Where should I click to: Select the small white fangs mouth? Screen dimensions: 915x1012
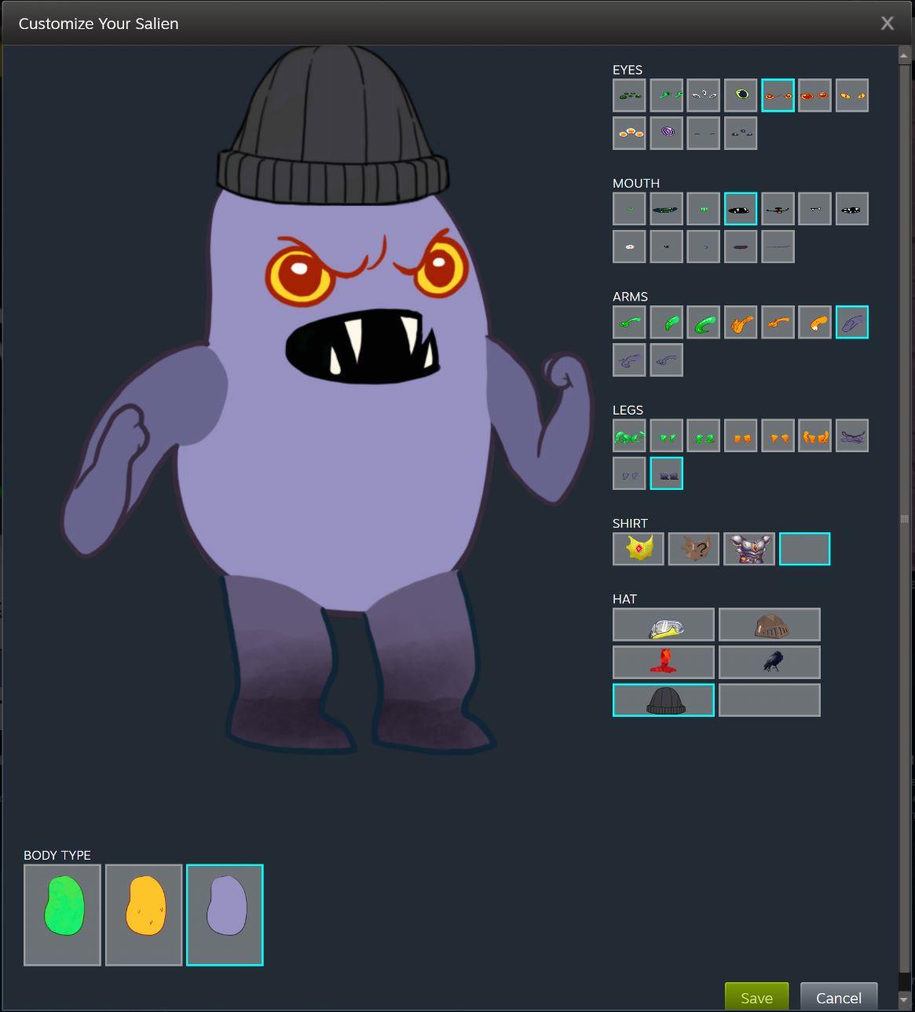click(x=814, y=209)
